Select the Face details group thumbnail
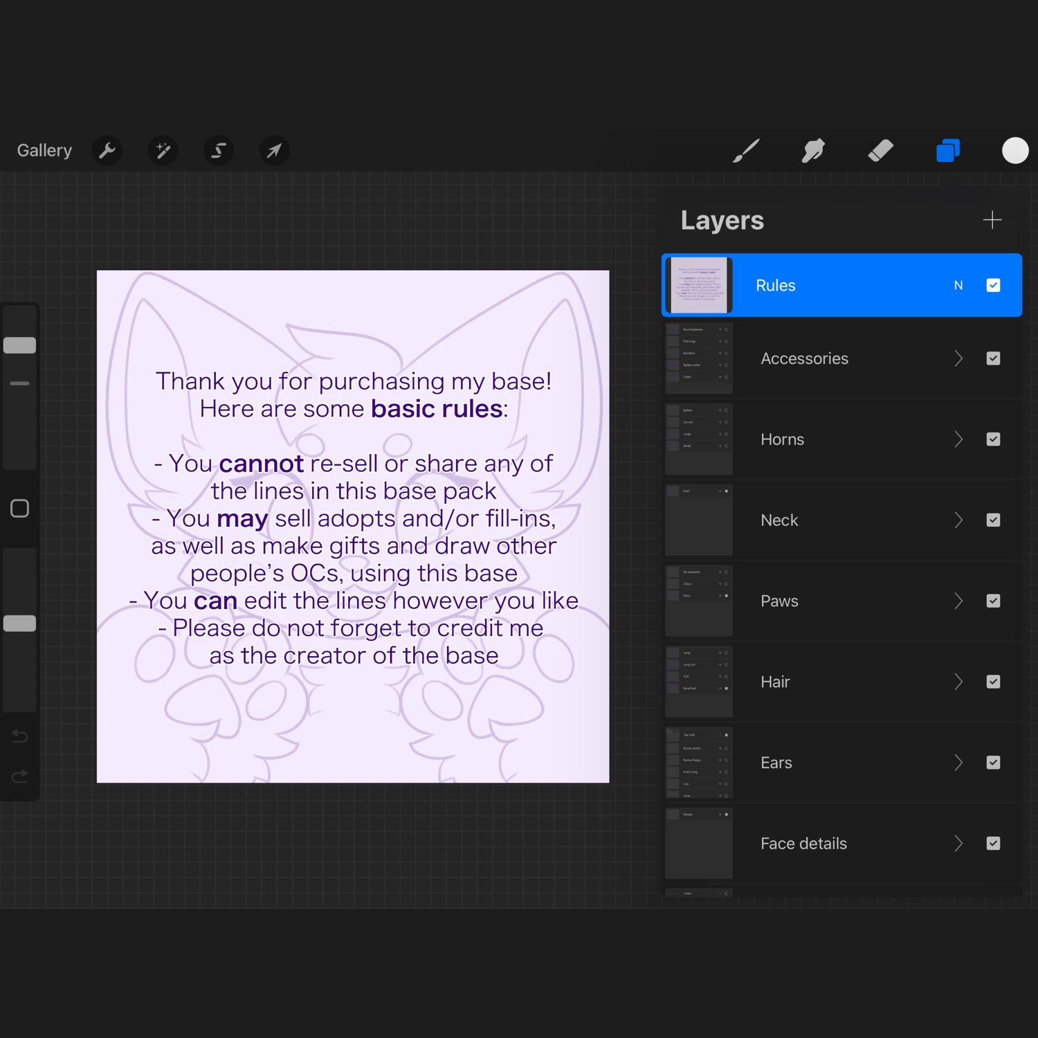 699,843
